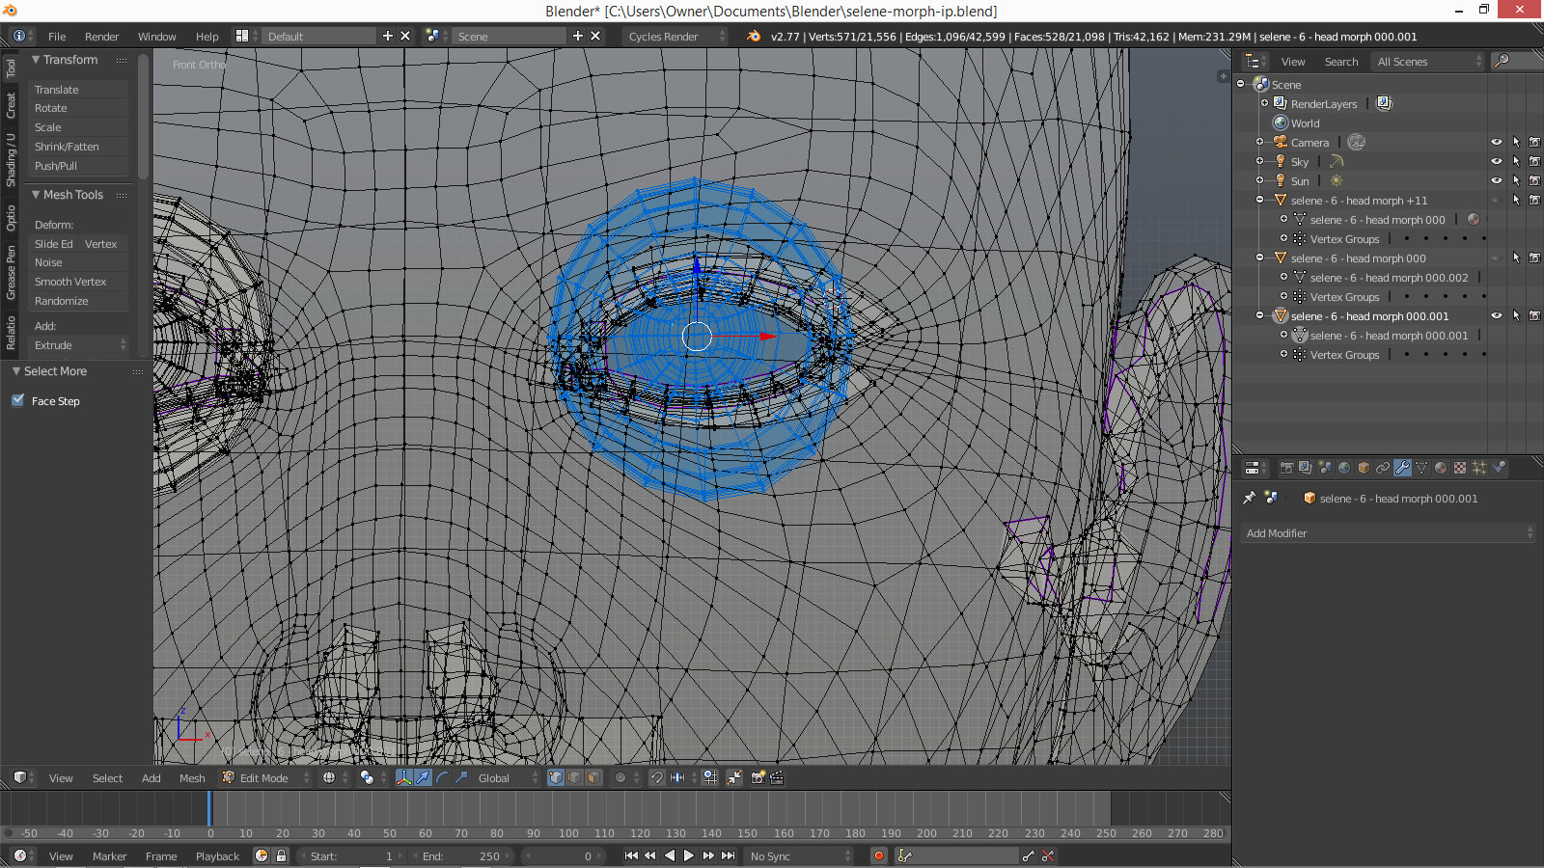
Task: Toggle the timeline lock icon
Action: (x=281, y=855)
